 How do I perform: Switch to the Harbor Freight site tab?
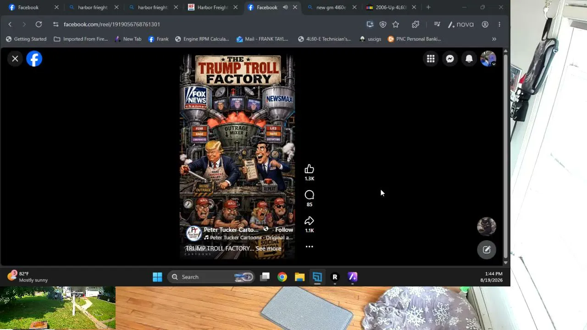[x=212, y=7]
